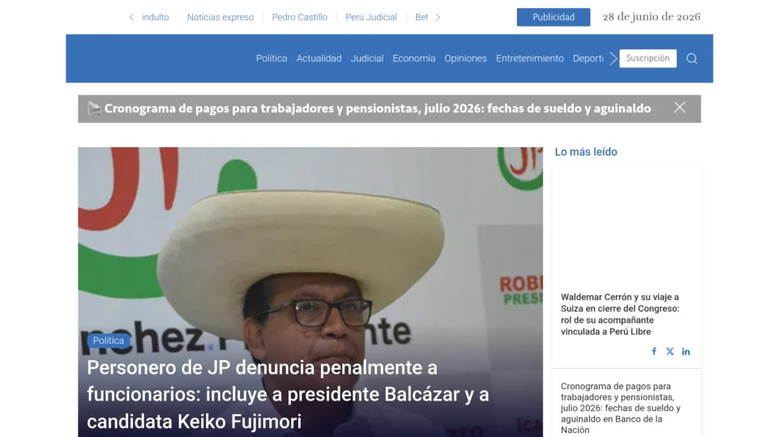Click the Publicidad button
The image size is (778, 437).
554,17
